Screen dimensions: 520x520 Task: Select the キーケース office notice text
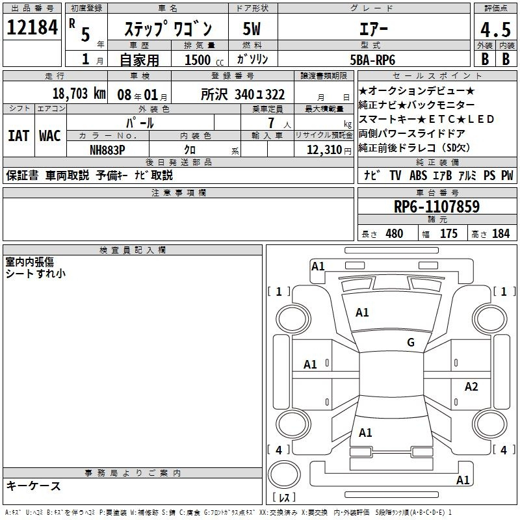34,486
